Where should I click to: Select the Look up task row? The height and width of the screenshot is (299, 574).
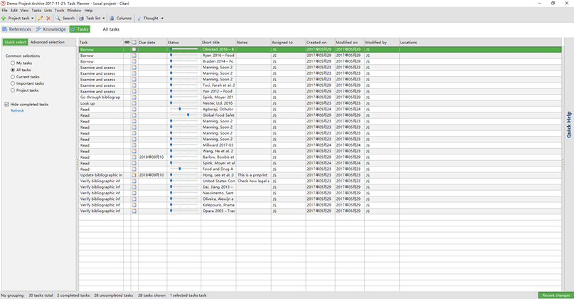[320, 103]
